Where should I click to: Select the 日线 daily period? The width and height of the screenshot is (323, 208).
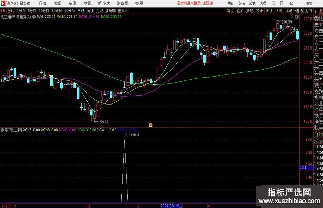point(81,11)
